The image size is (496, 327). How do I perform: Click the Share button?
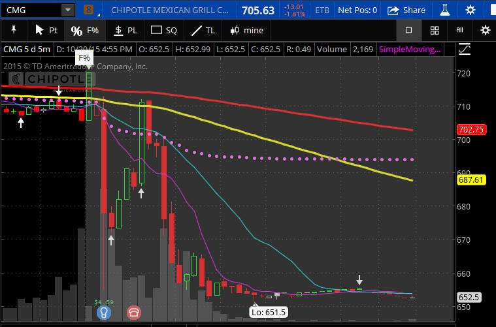[x=406, y=10]
